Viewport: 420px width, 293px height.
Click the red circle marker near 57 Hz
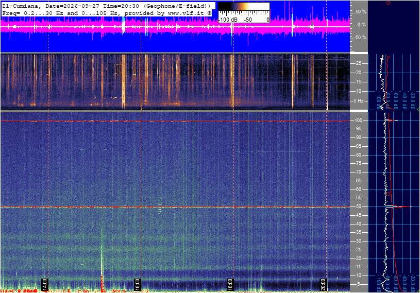389,194
